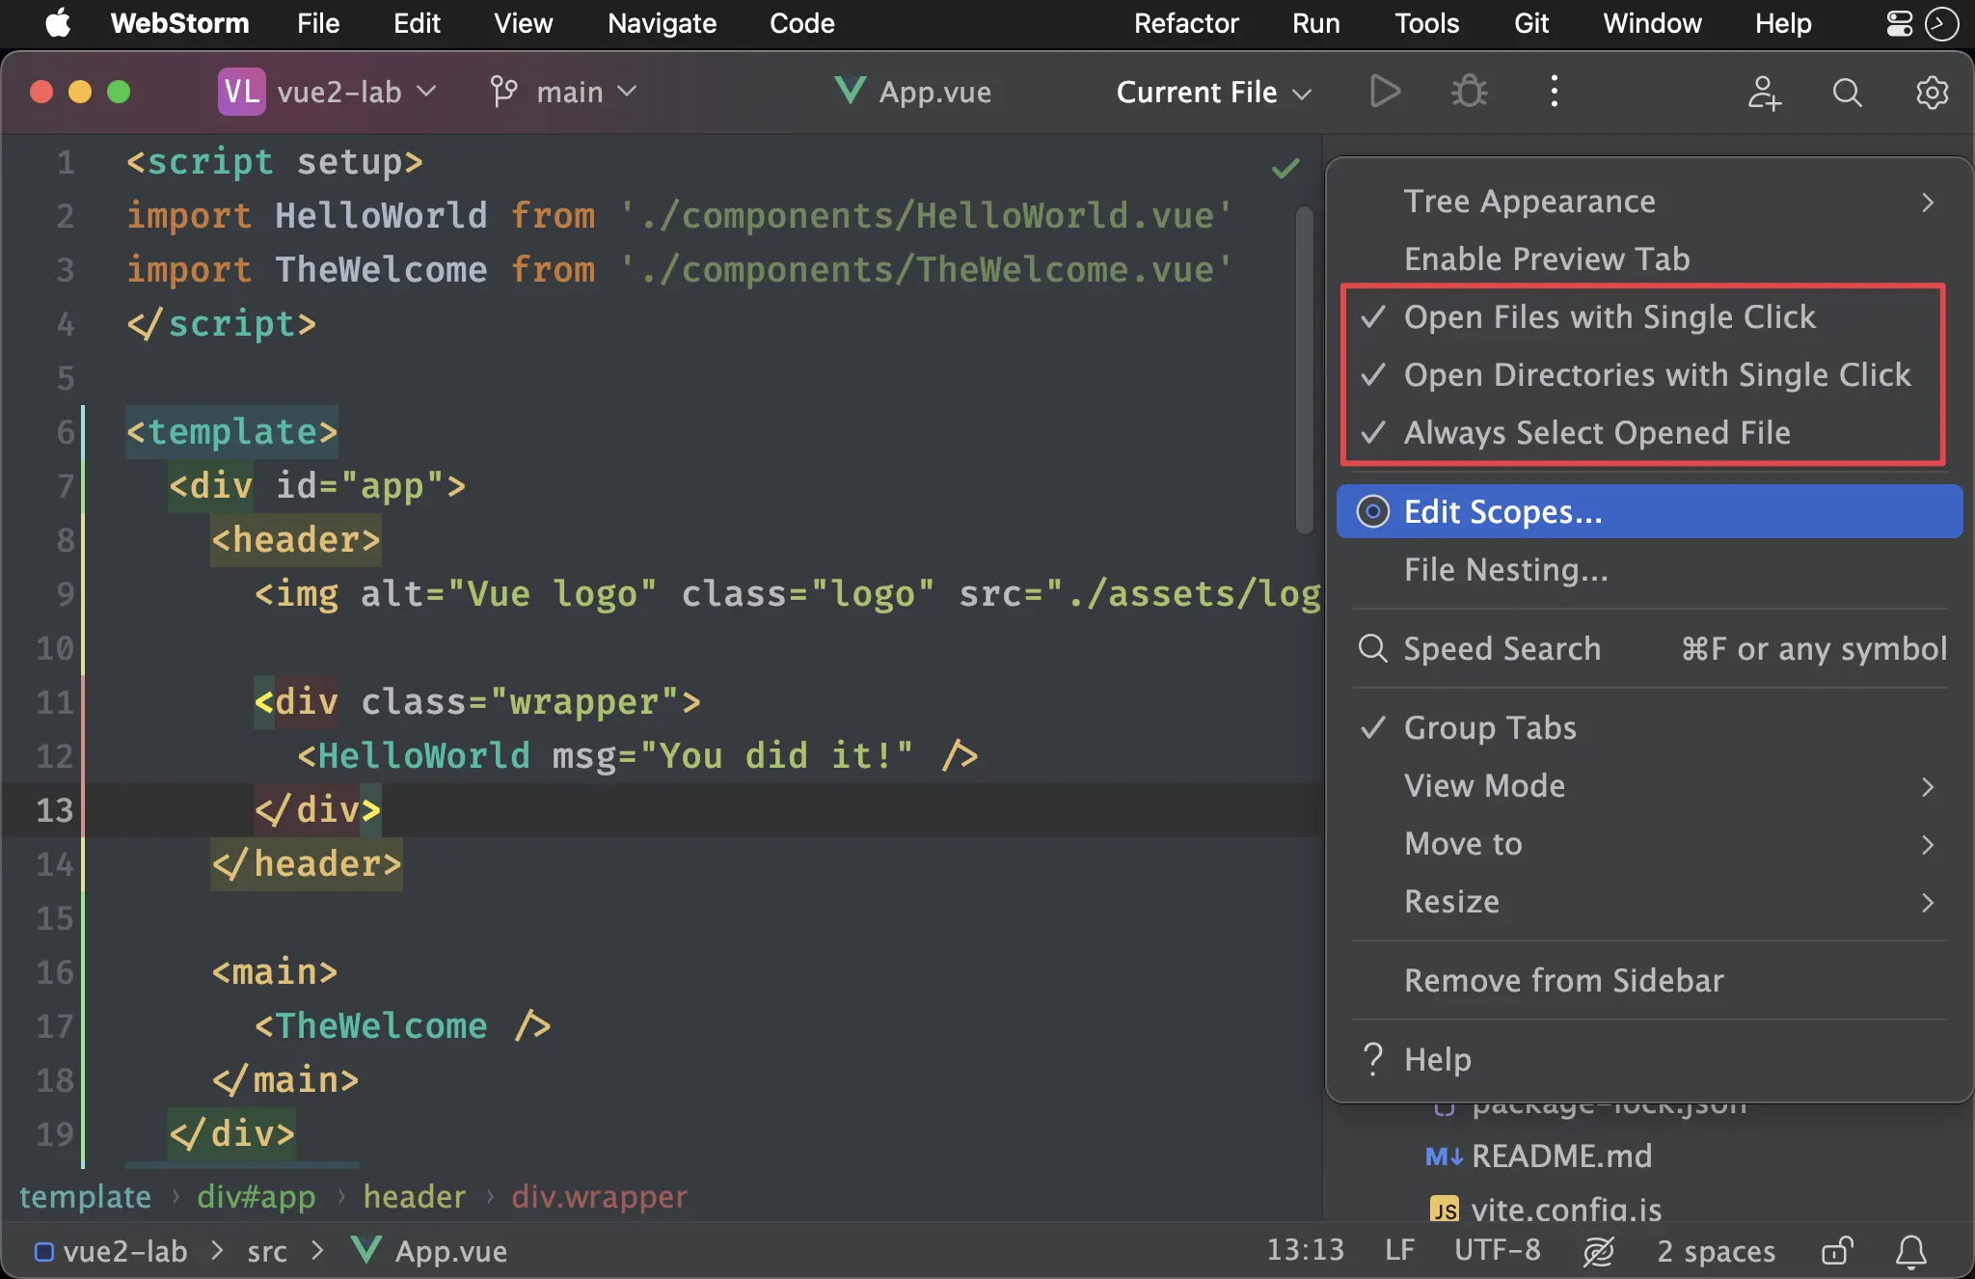Expand the View Mode submenu
Screen dimensions: 1975x1279
[x=1650, y=786]
